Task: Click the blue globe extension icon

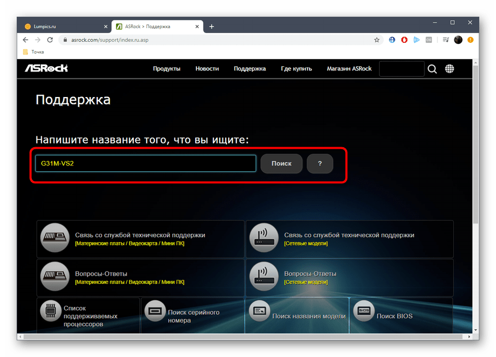Action: (x=392, y=40)
